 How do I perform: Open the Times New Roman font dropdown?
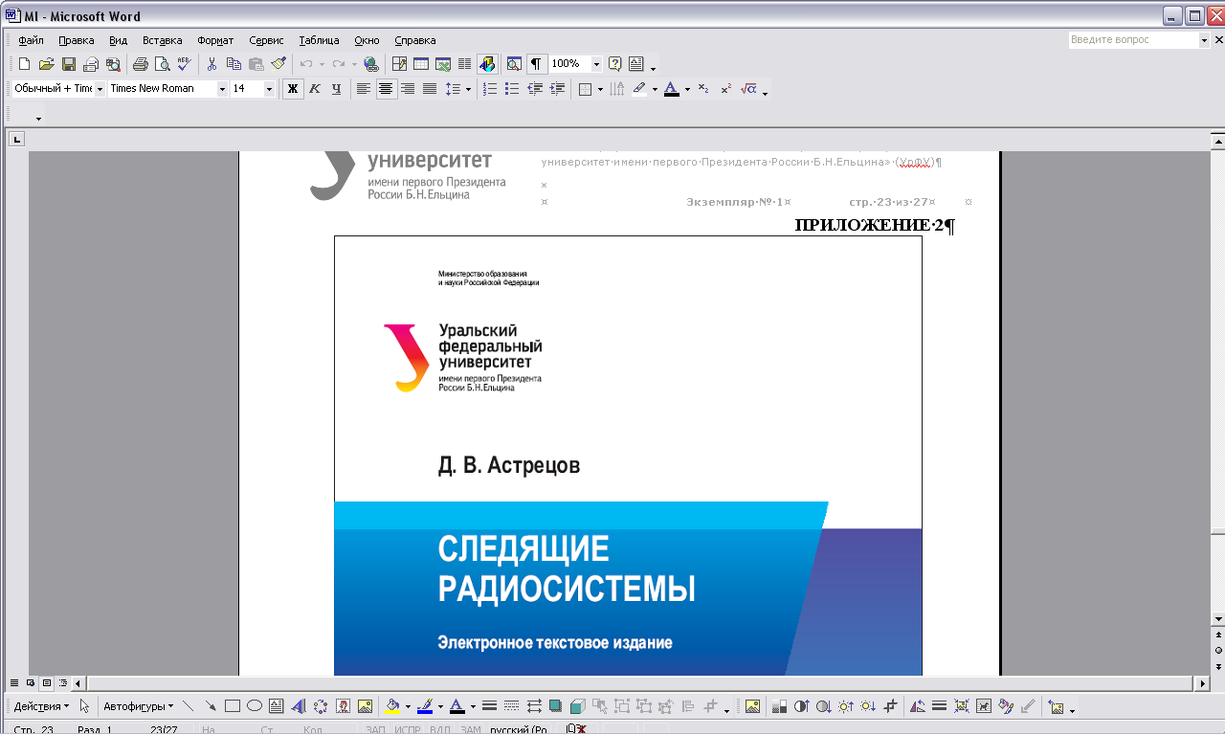point(223,89)
